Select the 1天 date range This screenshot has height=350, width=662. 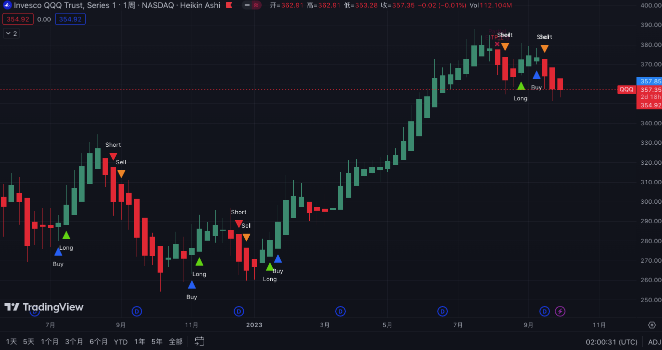tap(12, 342)
